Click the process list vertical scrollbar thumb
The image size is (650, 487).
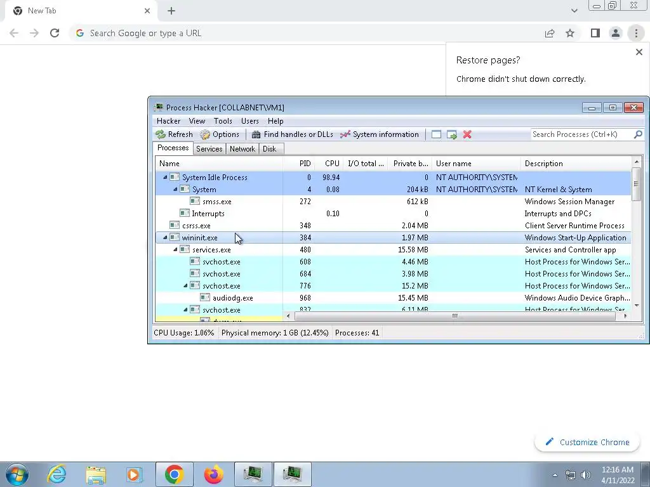636,184
